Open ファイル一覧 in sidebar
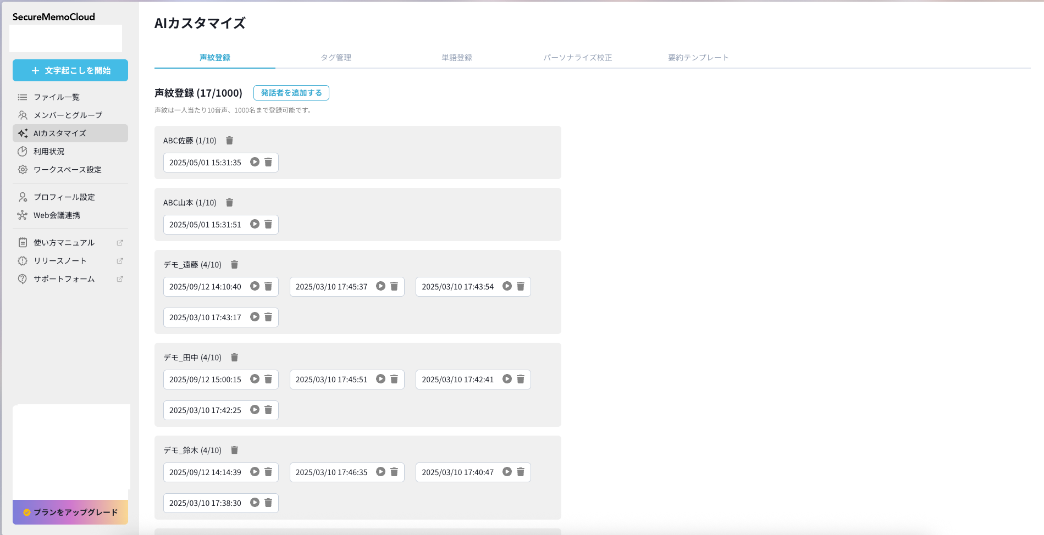1044x535 pixels. (57, 97)
